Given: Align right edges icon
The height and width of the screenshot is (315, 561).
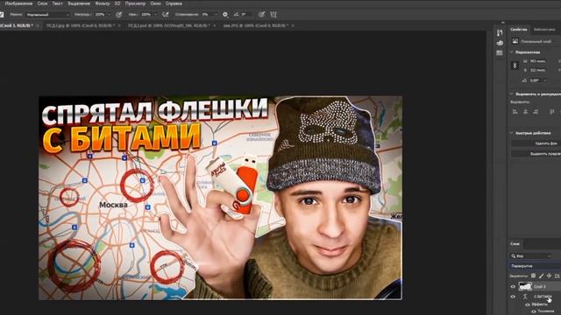Looking at the screenshot, I should pyautogui.click(x=536, y=112).
